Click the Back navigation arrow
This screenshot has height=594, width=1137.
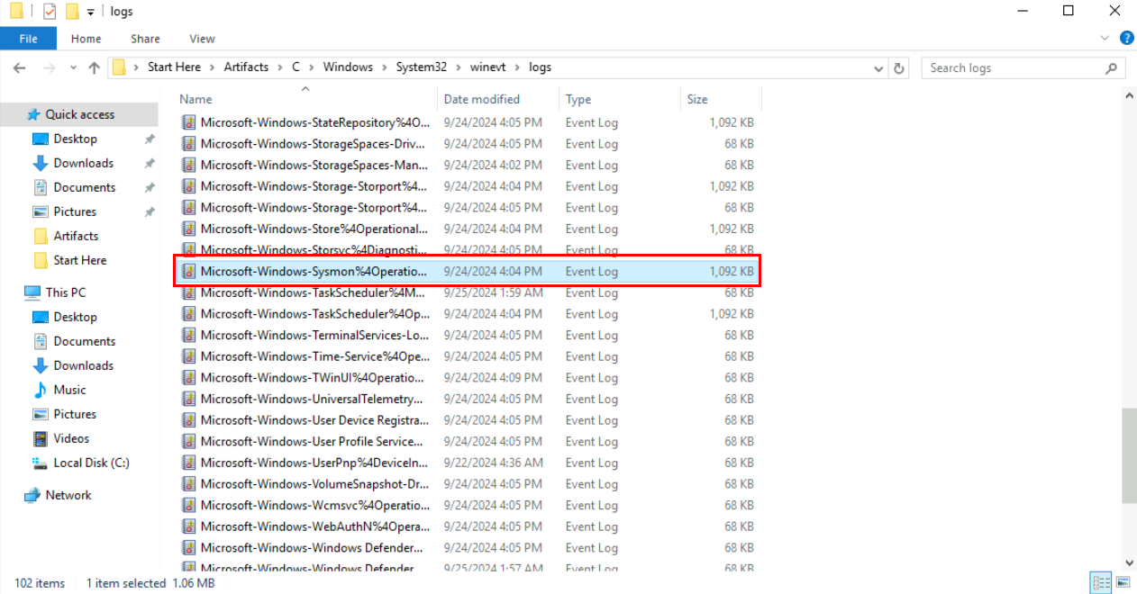[x=20, y=67]
